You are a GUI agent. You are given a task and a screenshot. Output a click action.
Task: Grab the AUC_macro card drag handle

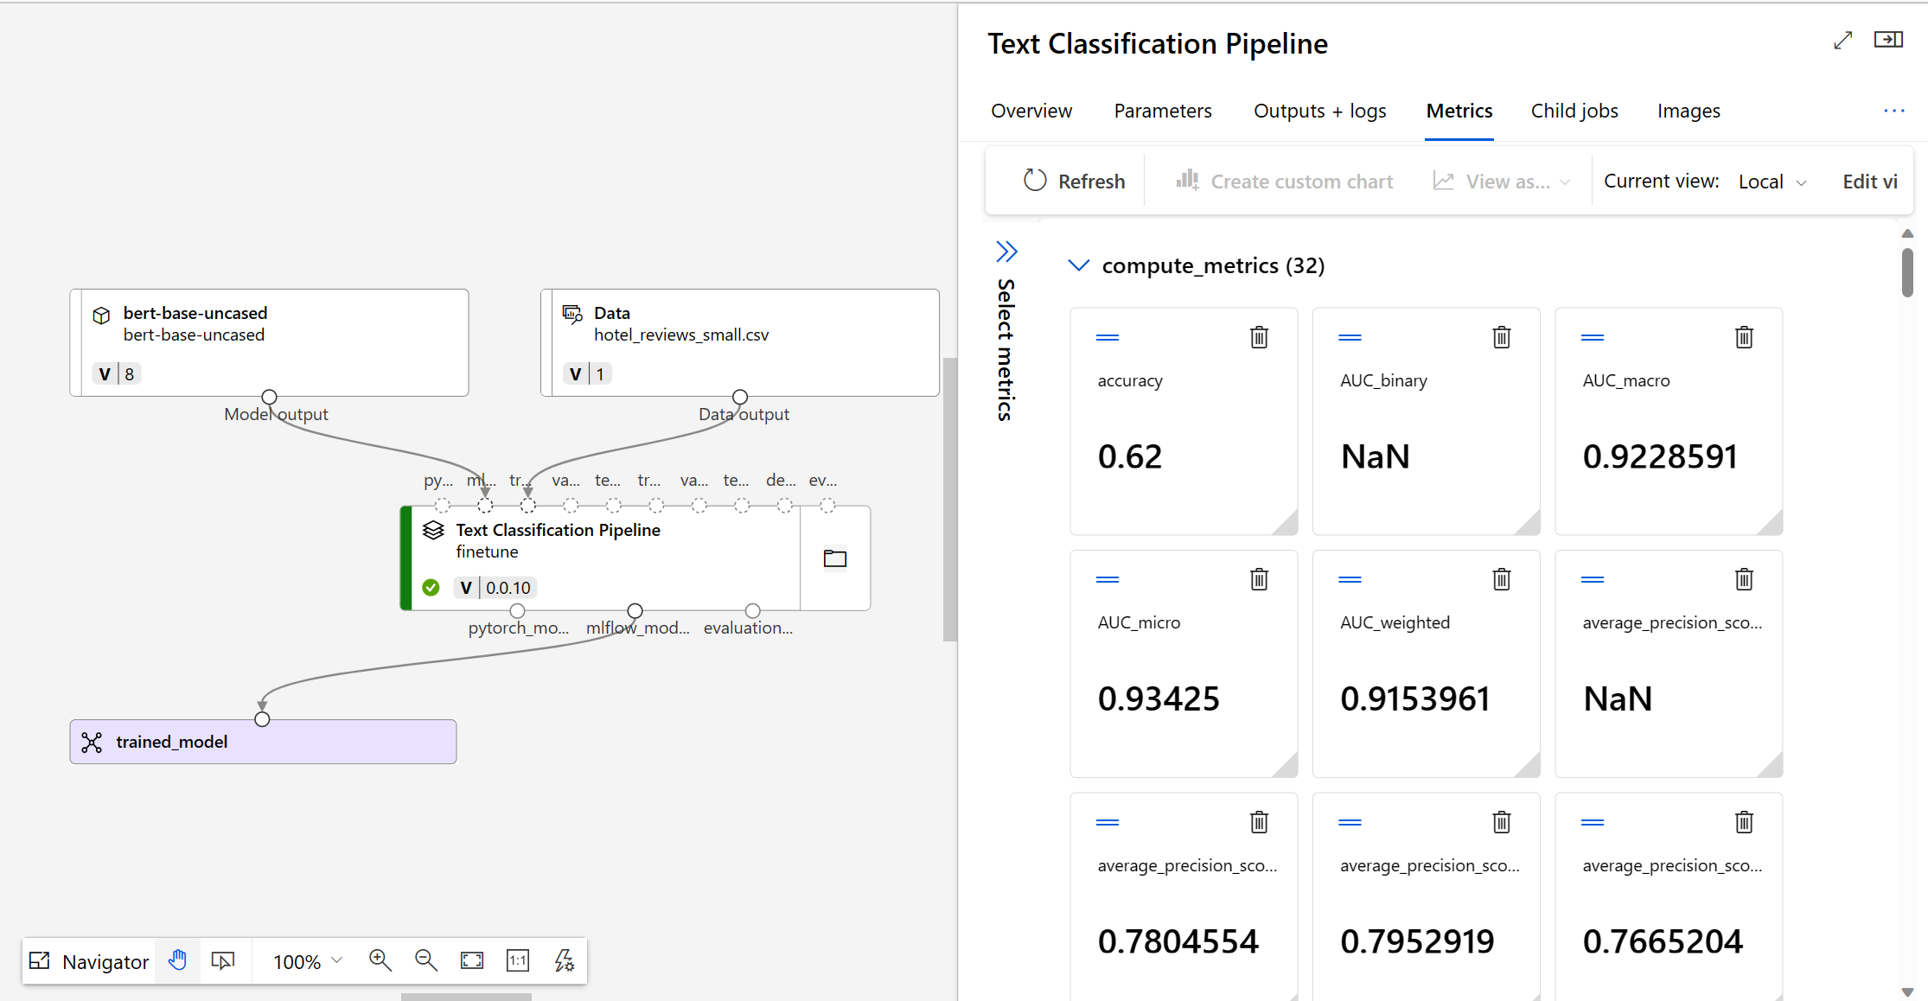pyautogui.click(x=1593, y=337)
